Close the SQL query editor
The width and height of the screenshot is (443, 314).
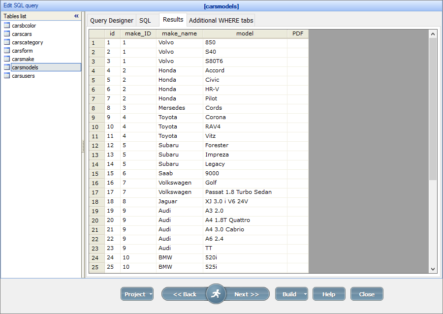tap(366, 293)
